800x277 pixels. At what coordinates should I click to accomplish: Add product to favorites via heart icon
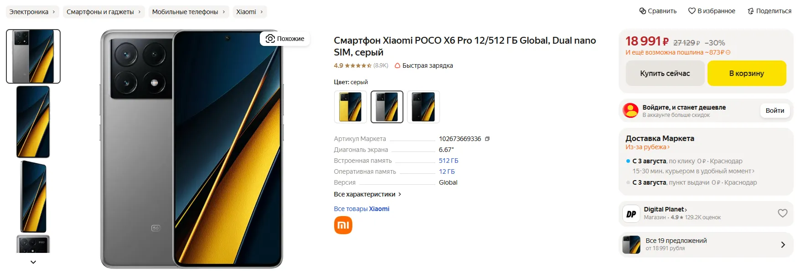pos(692,11)
